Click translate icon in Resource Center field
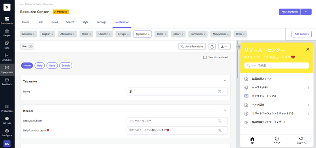This screenshot has height=148, width=316. pyautogui.click(x=220, y=121)
